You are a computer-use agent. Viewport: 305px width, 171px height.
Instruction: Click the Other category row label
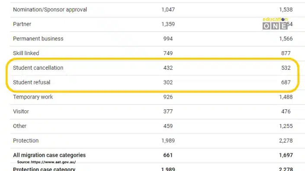click(19, 126)
